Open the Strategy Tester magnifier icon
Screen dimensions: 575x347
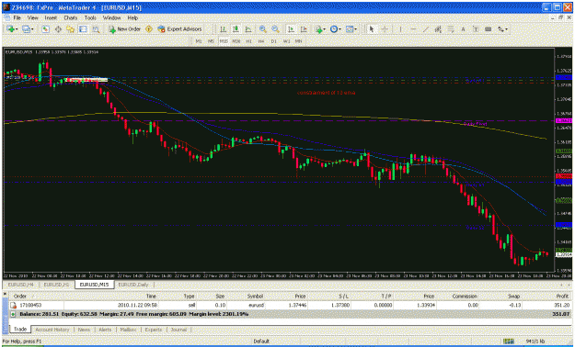[96, 29]
